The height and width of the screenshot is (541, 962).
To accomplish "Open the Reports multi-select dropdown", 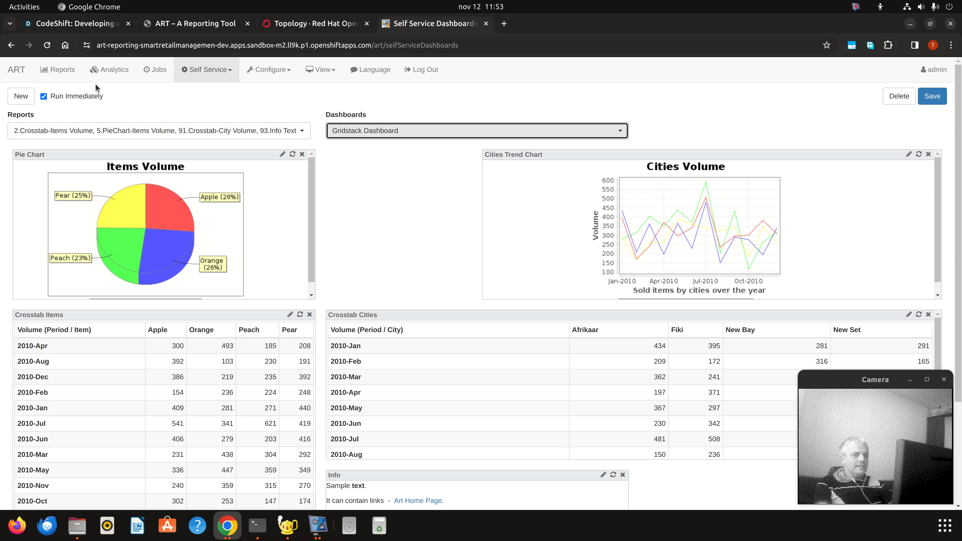I will pyautogui.click(x=159, y=131).
